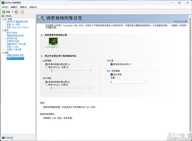Open 设置 G-SYNC task

13,47
